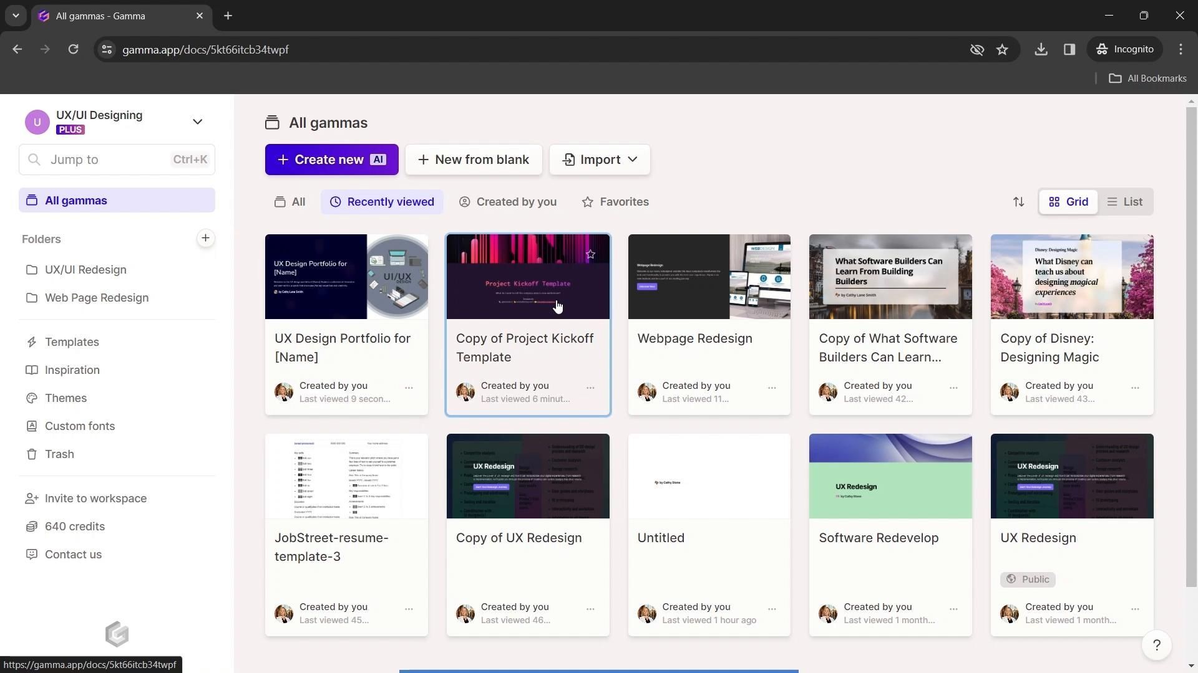The image size is (1198, 673).
Task: Open Custom fonts in sidebar
Action: [x=79, y=426]
